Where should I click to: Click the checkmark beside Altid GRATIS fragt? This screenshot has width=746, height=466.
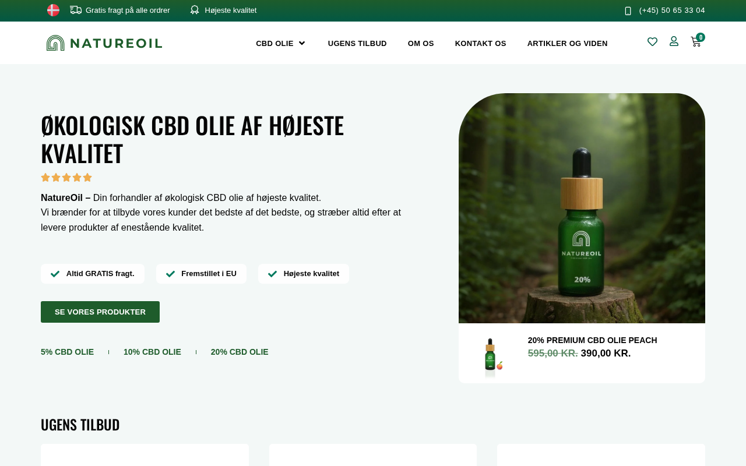click(55, 274)
